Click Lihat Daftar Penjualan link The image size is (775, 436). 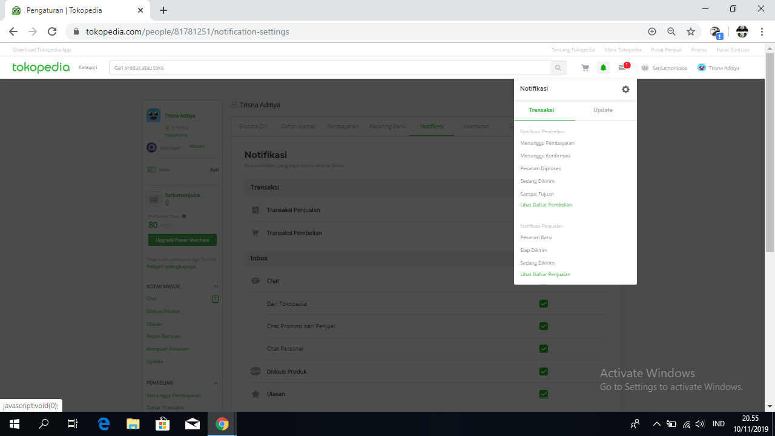click(546, 274)
